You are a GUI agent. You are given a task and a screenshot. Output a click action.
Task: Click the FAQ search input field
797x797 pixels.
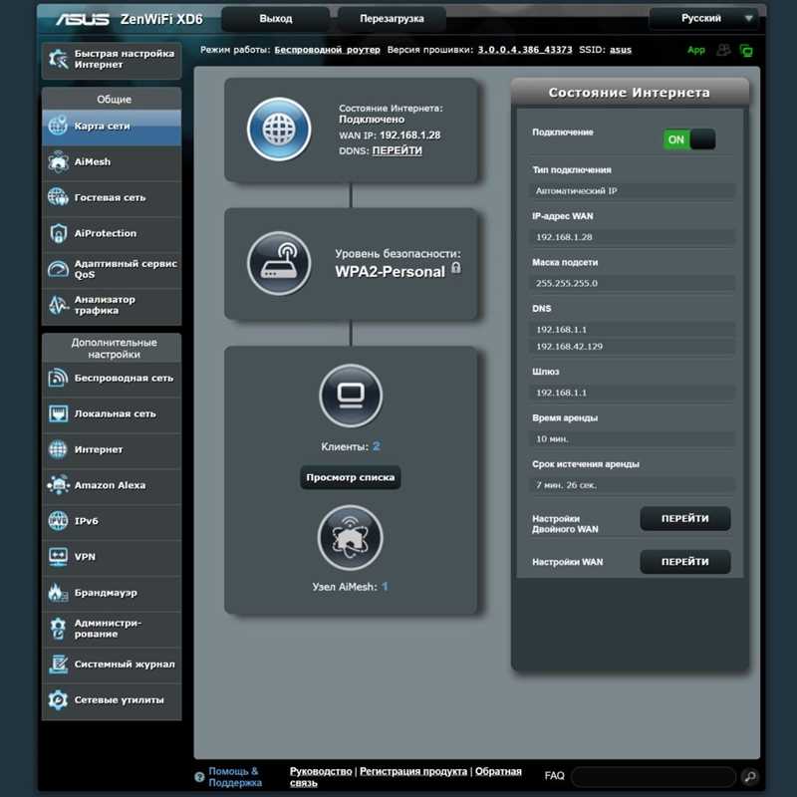pyautogui.click(x=654, y=776)
